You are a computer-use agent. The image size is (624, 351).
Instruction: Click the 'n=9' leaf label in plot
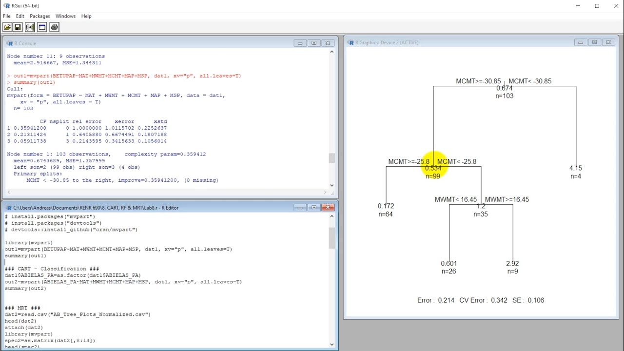click(512, 271)
